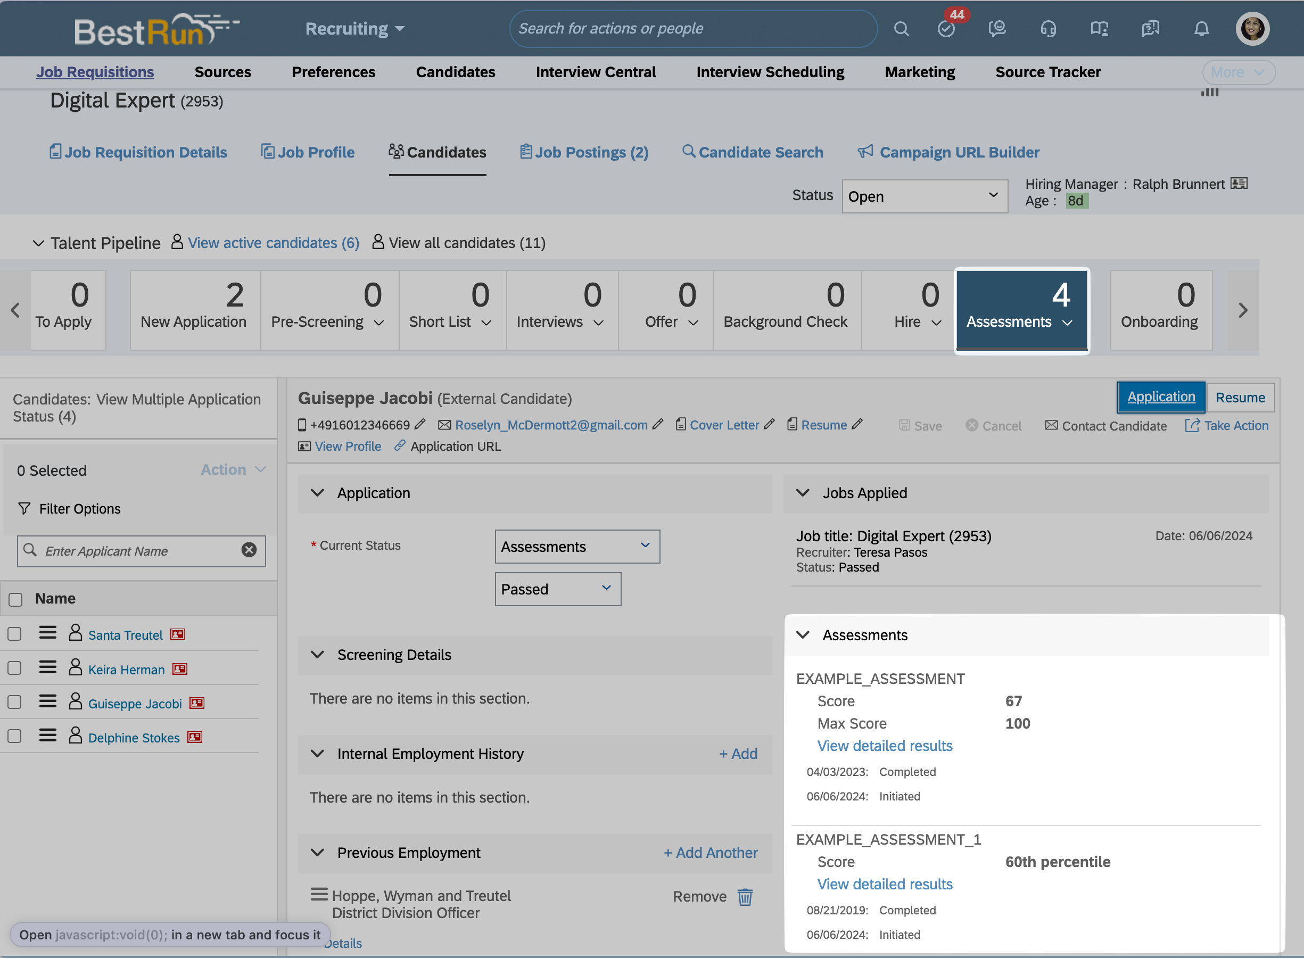Click hamburger menu icon for Keira Herman
Image resolution: width=1304 pixels, height=958 pixels.
[x=47, y=667]
